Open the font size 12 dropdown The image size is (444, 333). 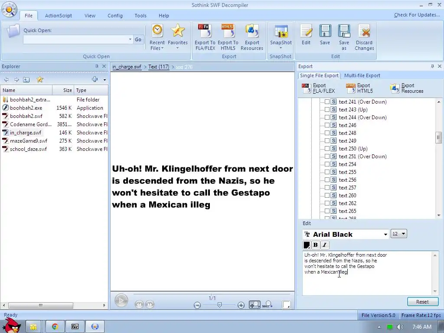[404, 234]
